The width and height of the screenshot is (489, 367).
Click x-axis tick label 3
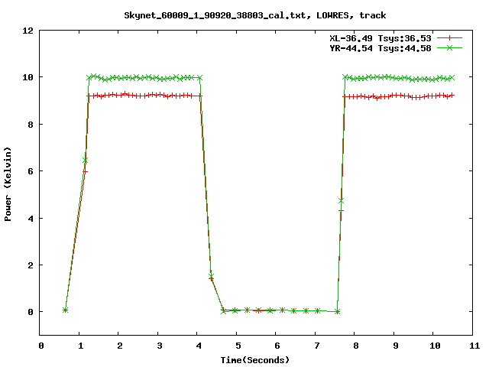click(x=160, y=346)
